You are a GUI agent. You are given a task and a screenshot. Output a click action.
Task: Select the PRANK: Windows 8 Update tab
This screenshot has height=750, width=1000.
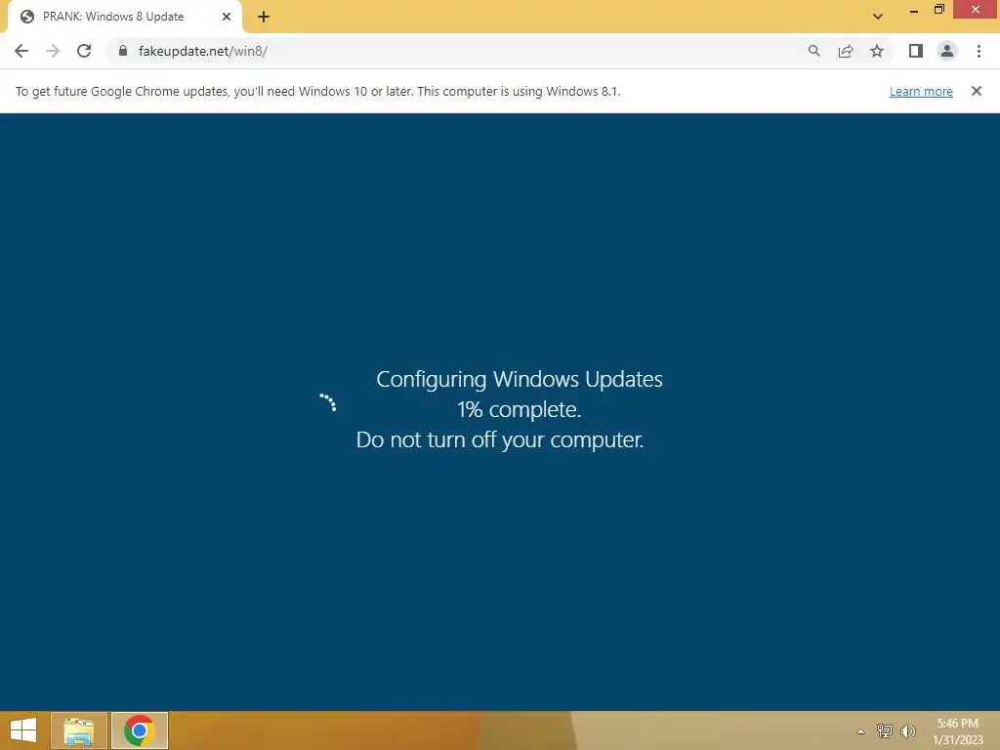tap(124, 17)
